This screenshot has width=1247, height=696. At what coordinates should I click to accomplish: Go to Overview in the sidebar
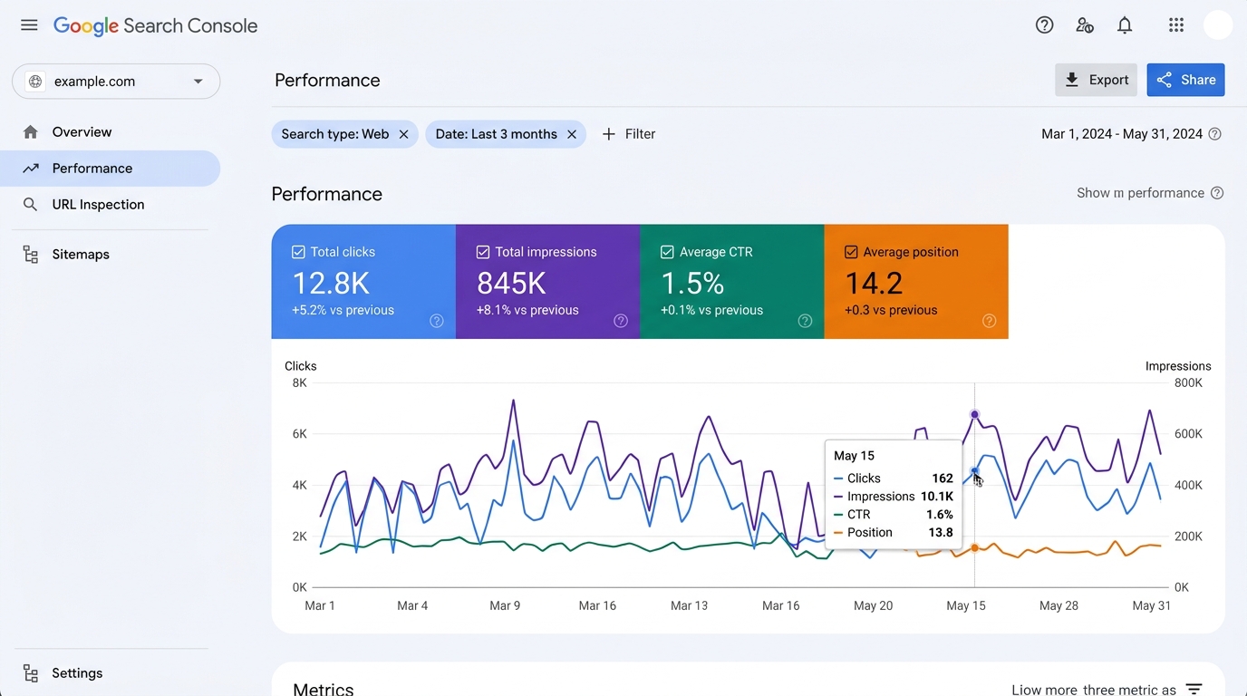pyautogui.click(x=110, y=132)
